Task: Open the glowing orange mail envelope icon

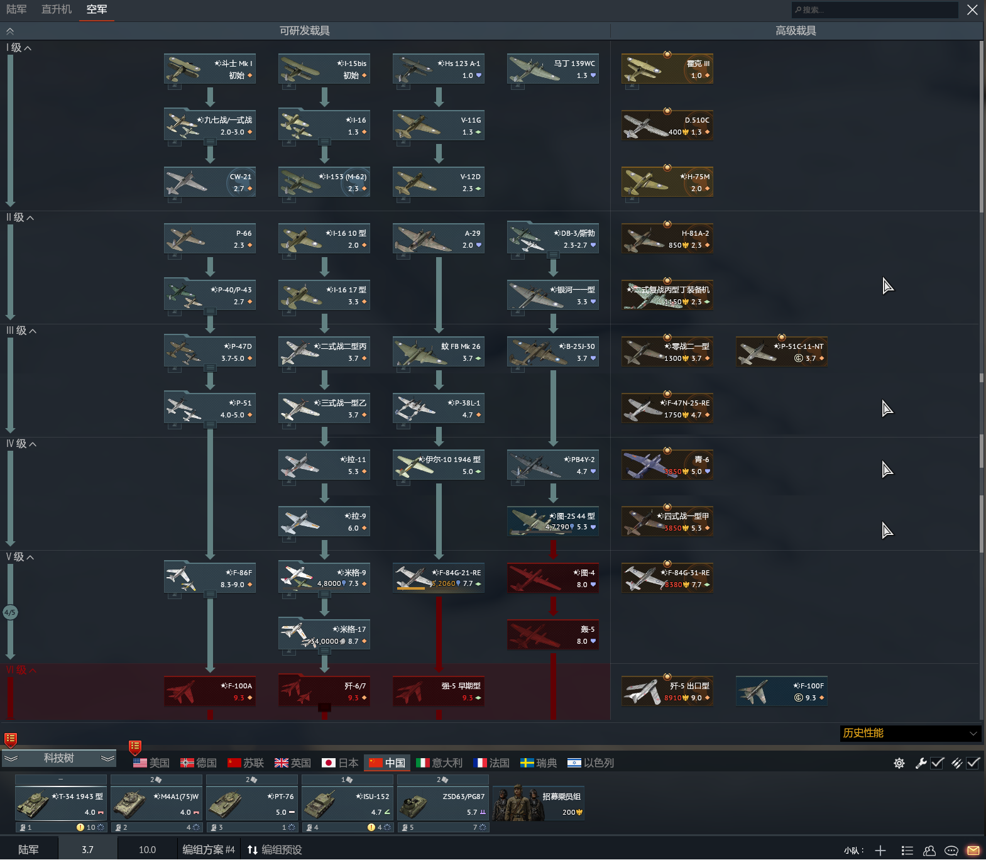Action: [973, 851]
